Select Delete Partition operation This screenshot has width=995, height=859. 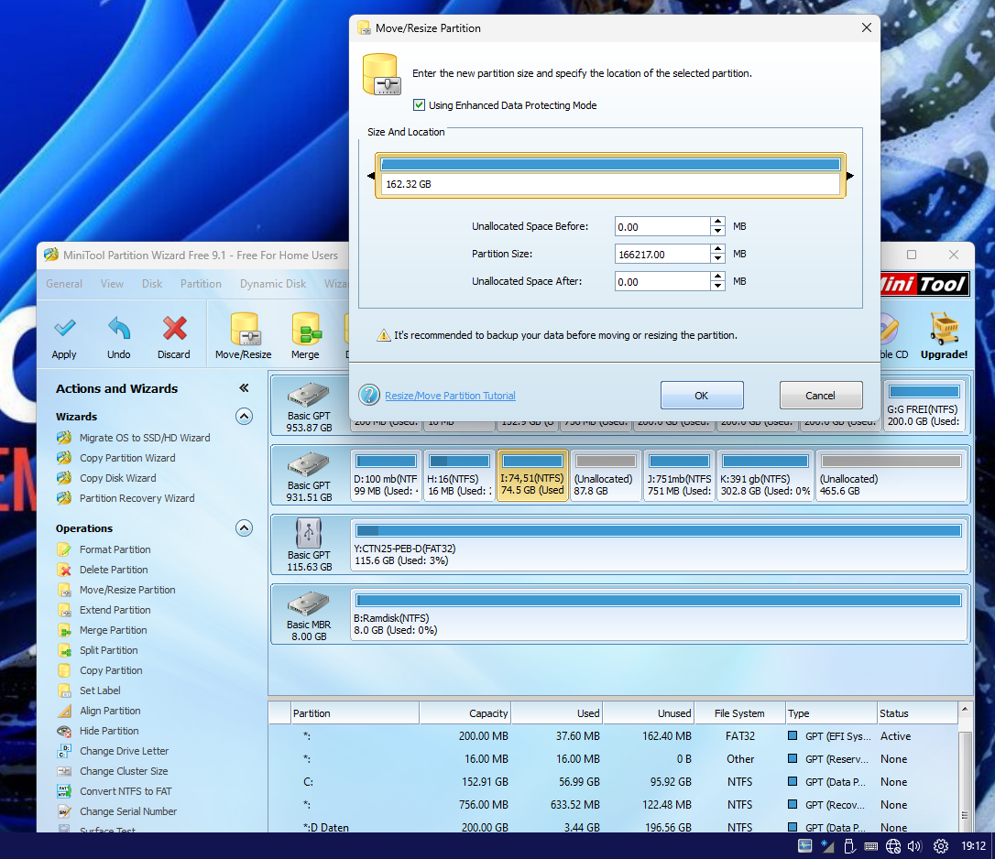[x=114, y=570]
